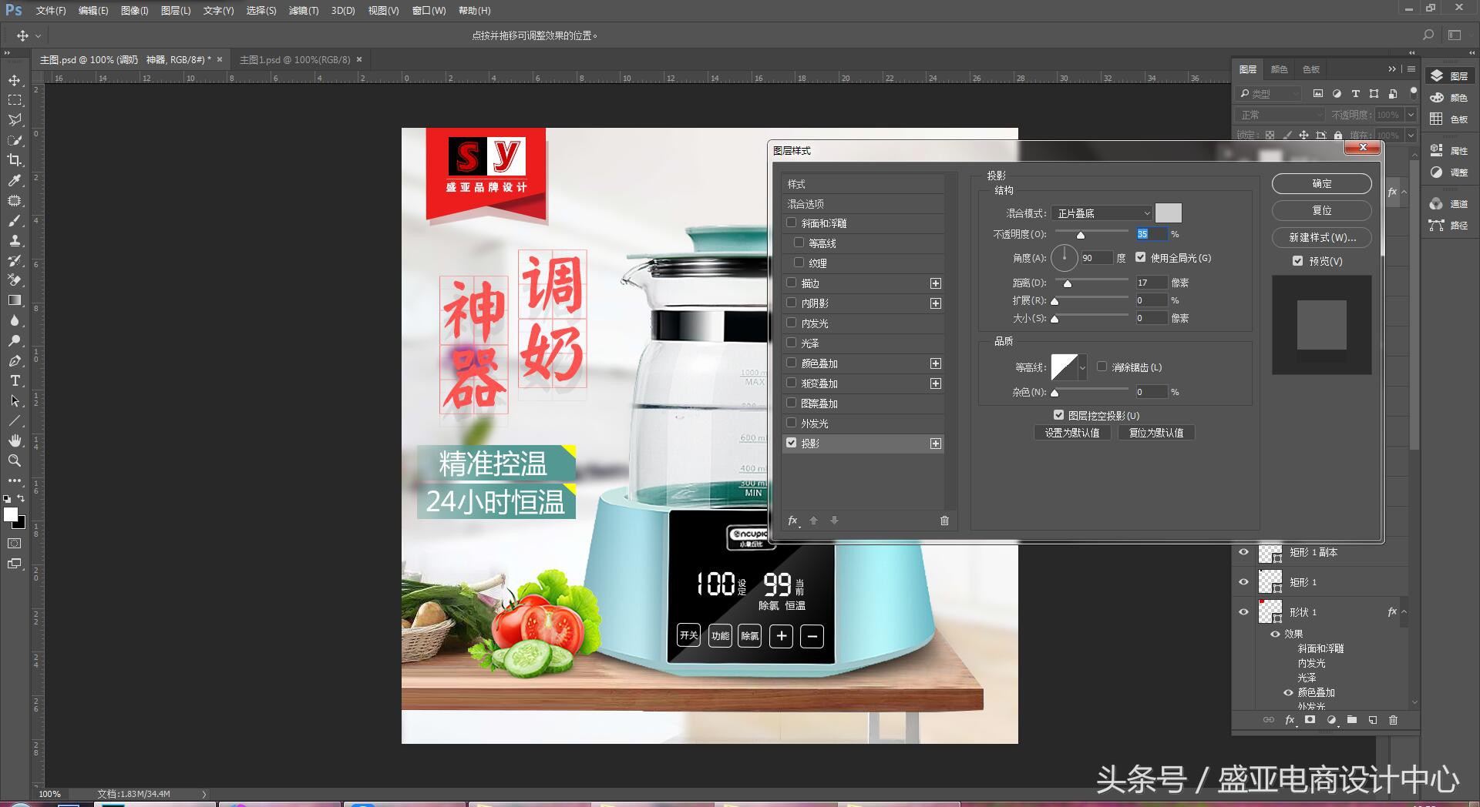Viewport: 1480px width, 807px height.
Task: Open the 滤镜 menu
Action: coord(304,10)
